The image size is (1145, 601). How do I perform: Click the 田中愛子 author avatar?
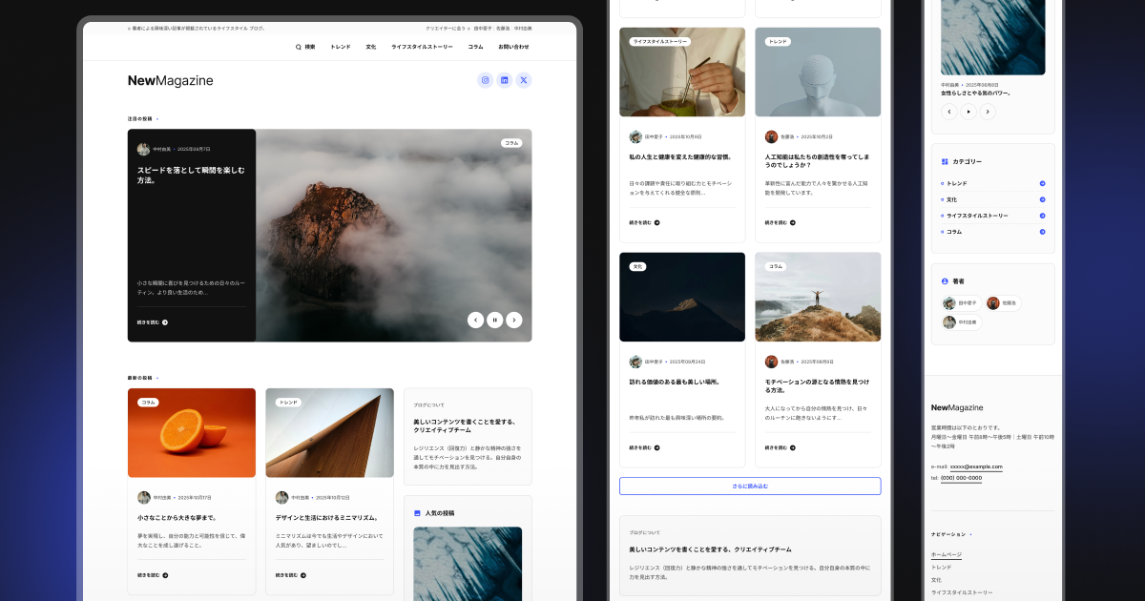[x=948, y=302]
